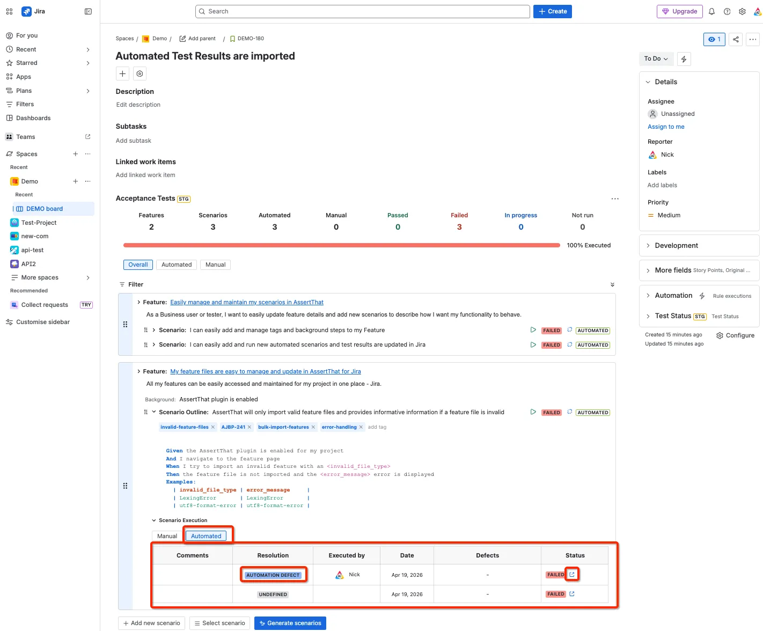Run the tags and background steps scenario
The height and width of the screenshot is (631, 763).
(x=533, y=330)
